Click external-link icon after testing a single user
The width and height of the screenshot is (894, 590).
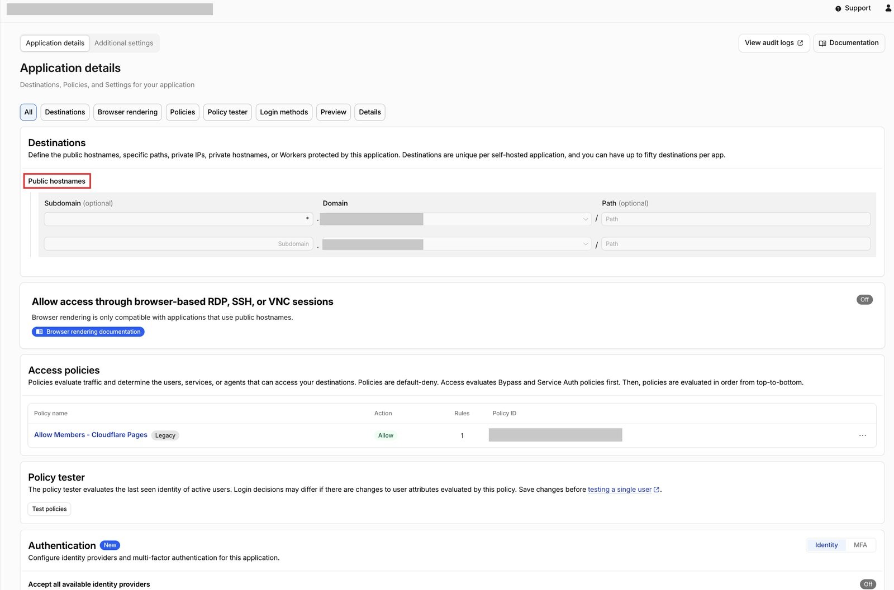(x=657, y=490)
